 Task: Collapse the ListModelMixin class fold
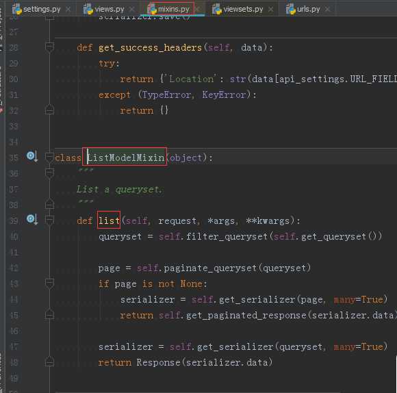49,157
